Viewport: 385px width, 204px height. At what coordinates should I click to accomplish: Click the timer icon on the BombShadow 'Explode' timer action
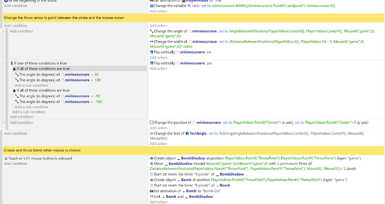tap(152, 174)
